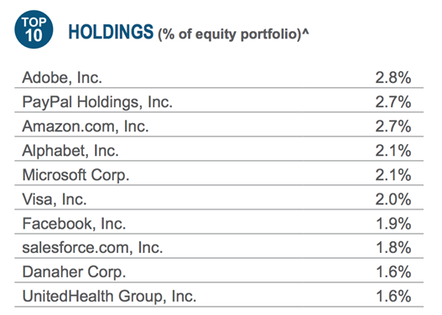This screenshot has height=315, width=442.
Task: Select the Danaher Corp. holding
Action: point(74,272)
